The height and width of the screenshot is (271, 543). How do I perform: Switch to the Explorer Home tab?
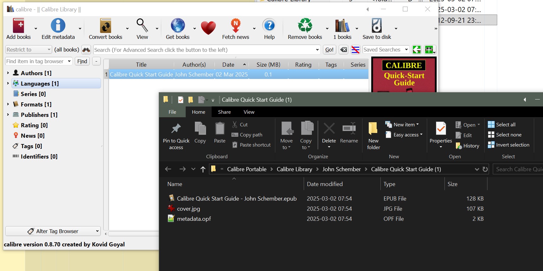tap(199, 112)
